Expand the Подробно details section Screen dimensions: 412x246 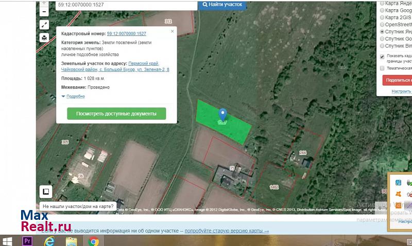73,97
